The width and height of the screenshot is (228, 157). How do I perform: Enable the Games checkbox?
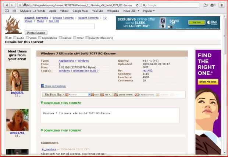coord(60,37)
